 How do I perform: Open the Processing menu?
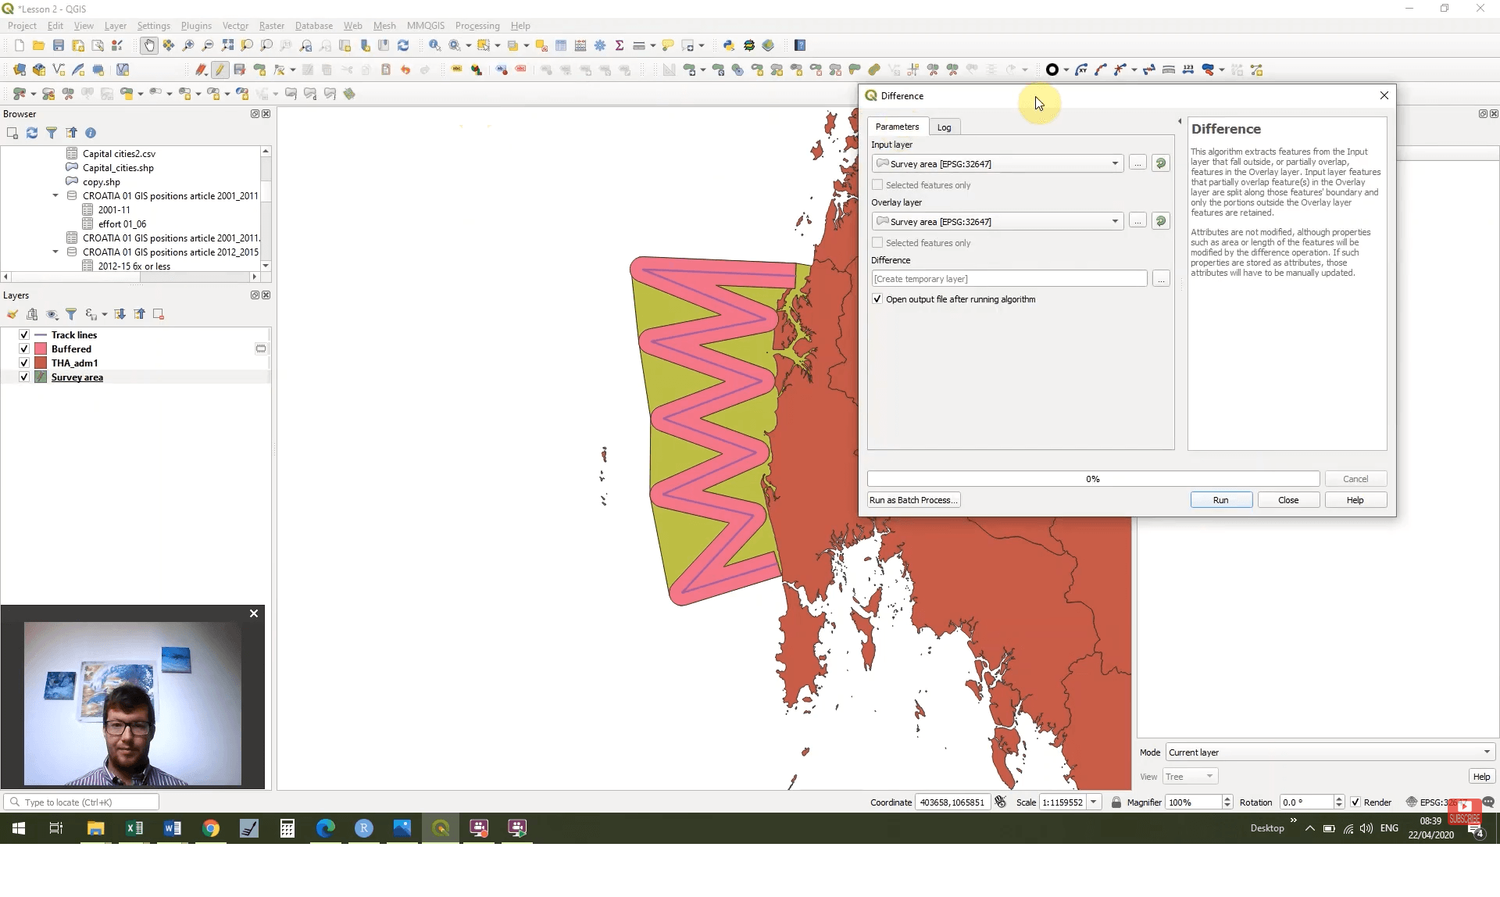pos(477,25)
